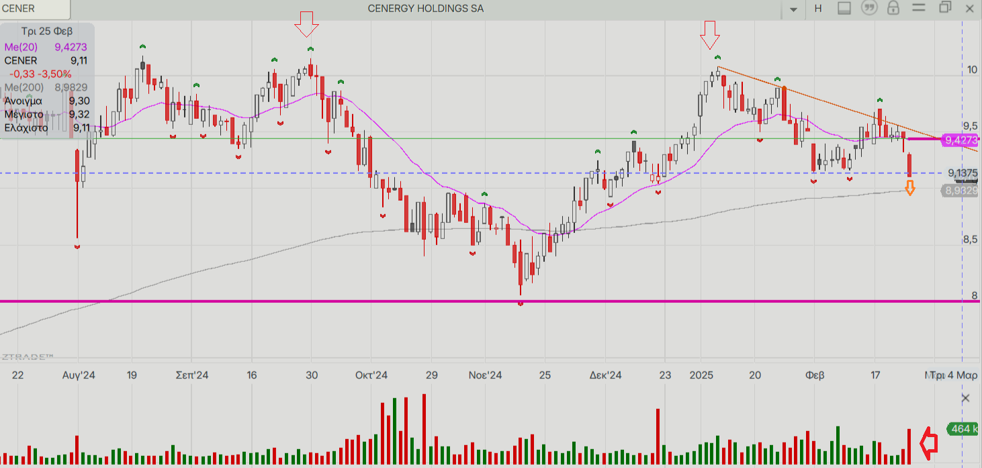Click the 9,1375 crosshair price label

(x=962, y=173)
